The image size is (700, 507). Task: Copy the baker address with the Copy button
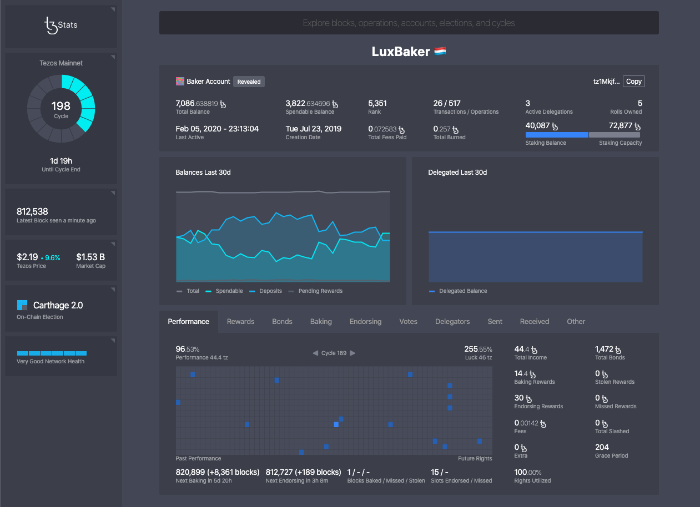tap(633, 81)
